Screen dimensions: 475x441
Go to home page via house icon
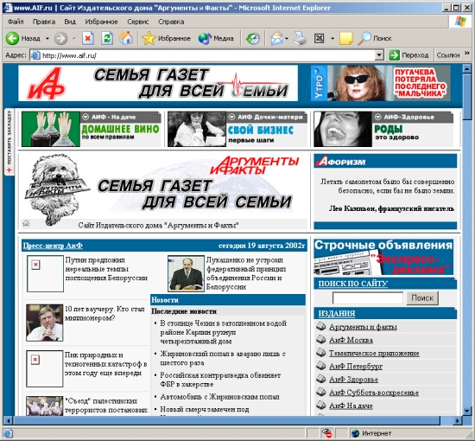[126, 39]
